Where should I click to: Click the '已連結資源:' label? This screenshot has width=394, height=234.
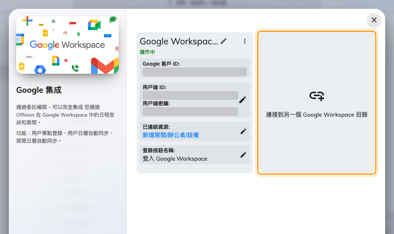tap(156, 127)
